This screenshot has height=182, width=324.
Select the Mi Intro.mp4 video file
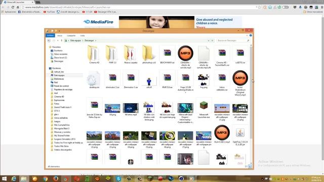(x=131, y=109)
